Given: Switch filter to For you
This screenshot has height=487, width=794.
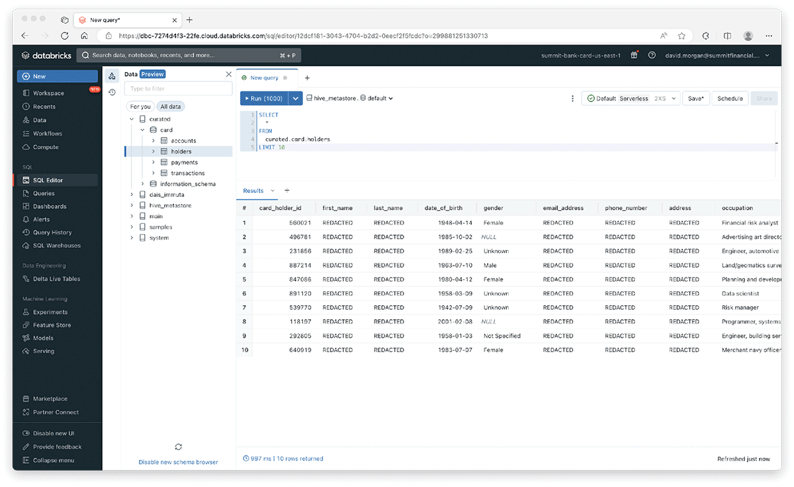Looking at the screenshot, I should pyautogui.click(x=140, y=106).
